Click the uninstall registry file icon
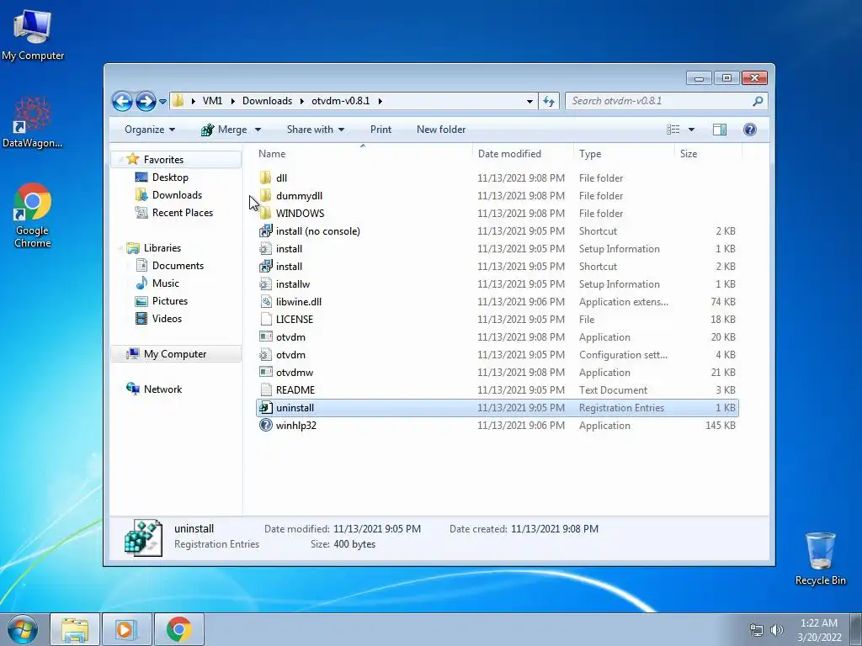This screenshot has width=862, height=646. (265, 408)
